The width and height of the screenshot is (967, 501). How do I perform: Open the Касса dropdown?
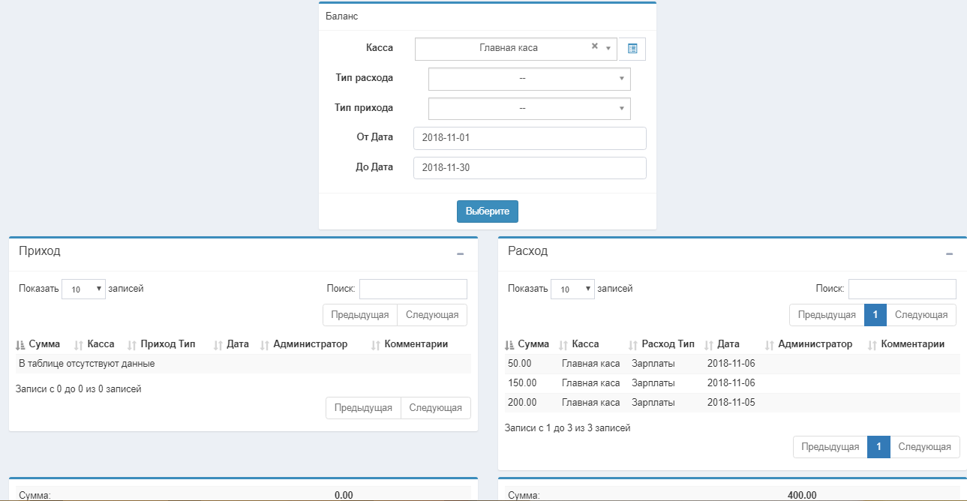point(515,49)
